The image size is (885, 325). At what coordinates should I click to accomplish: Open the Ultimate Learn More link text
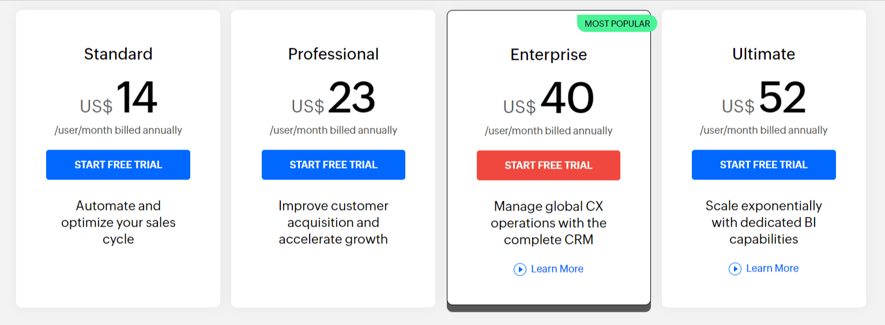coord(773,269)
